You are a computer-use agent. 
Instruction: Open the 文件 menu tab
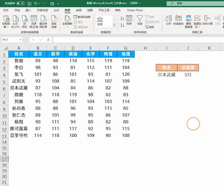pyautogui.click(x=6, y=10)
